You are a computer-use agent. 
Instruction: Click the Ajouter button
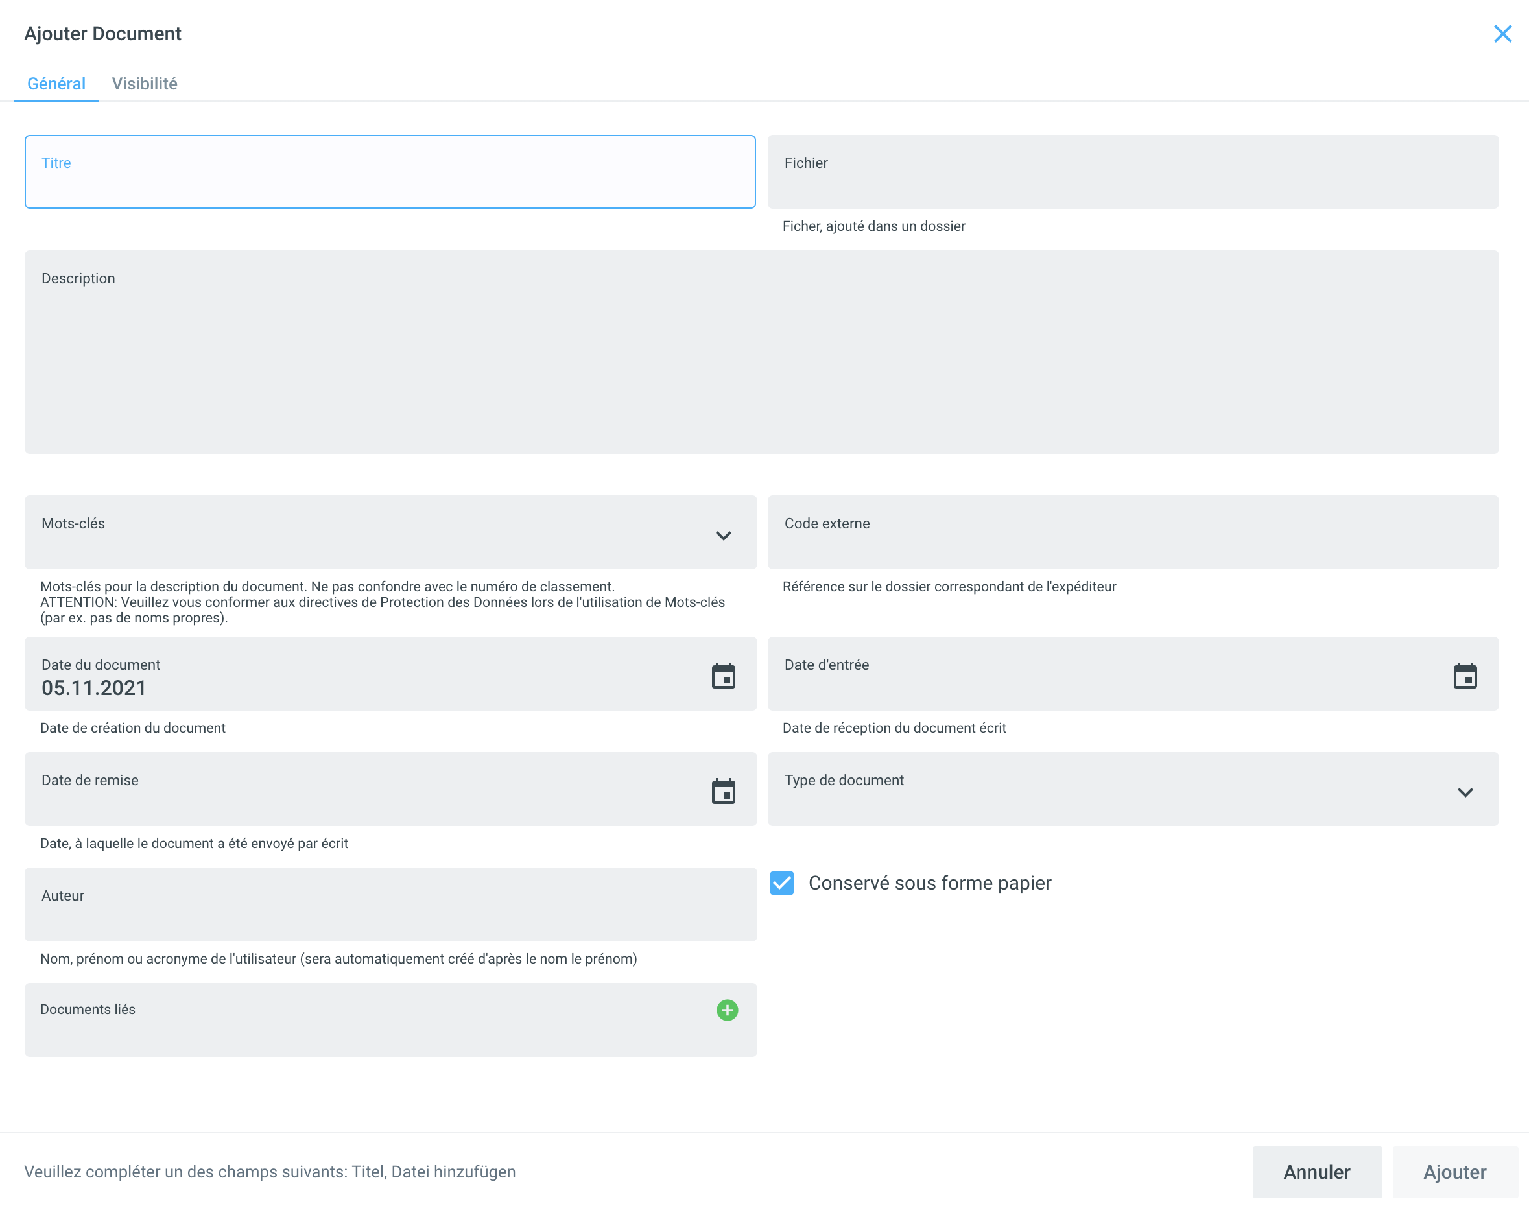point(1454,1172)
